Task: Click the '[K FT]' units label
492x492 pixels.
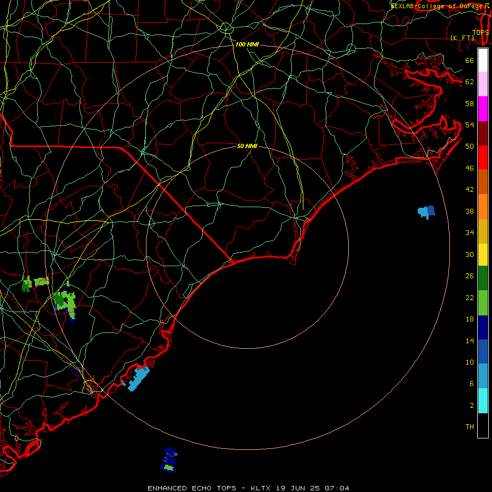Action: point(462,38)
